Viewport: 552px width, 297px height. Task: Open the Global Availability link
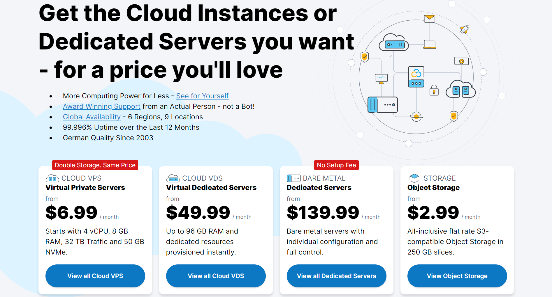pos(92,117)
